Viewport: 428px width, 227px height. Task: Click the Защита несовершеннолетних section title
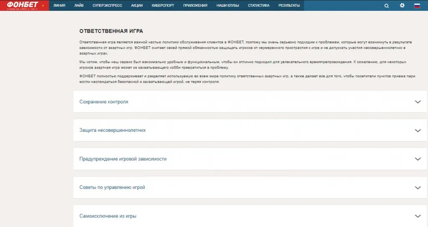[x=112, y=130]
